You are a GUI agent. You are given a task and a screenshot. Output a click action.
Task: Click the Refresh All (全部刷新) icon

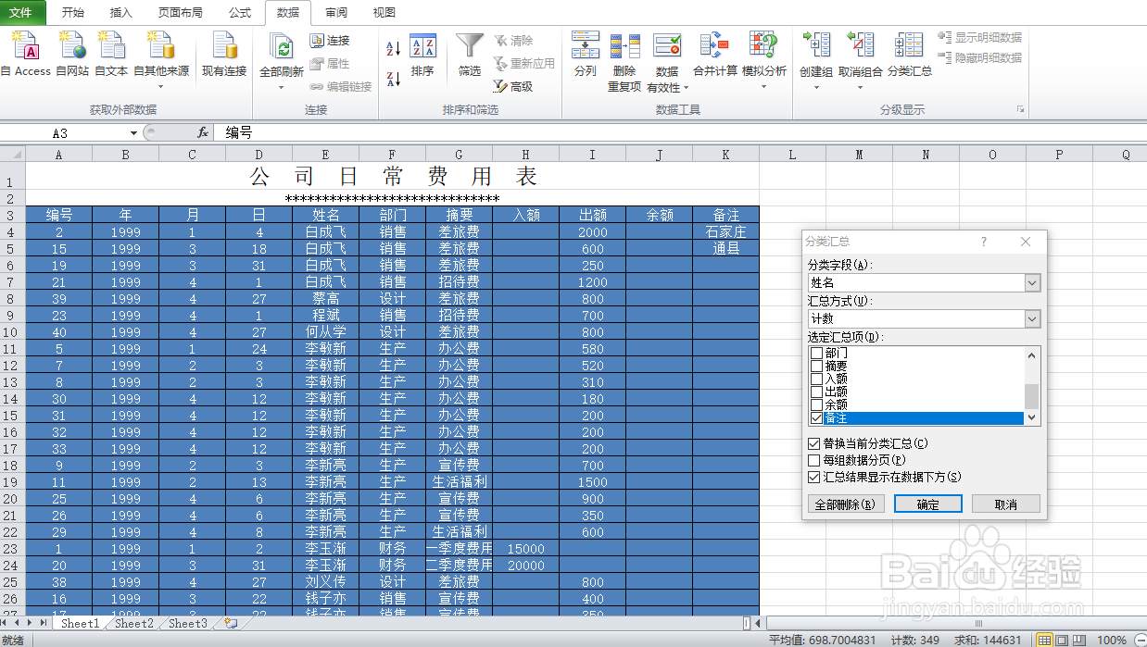coord(281,46)
